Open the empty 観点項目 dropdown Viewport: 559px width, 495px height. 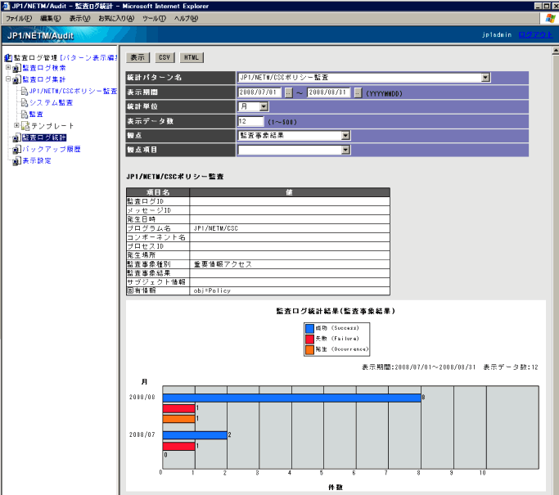point(345,150)
